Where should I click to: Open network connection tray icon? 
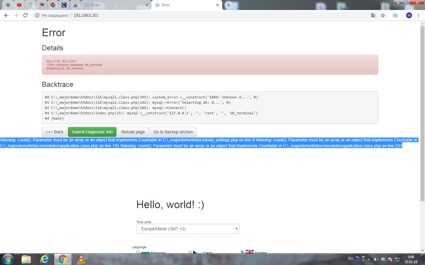click(x=397, y=259)
